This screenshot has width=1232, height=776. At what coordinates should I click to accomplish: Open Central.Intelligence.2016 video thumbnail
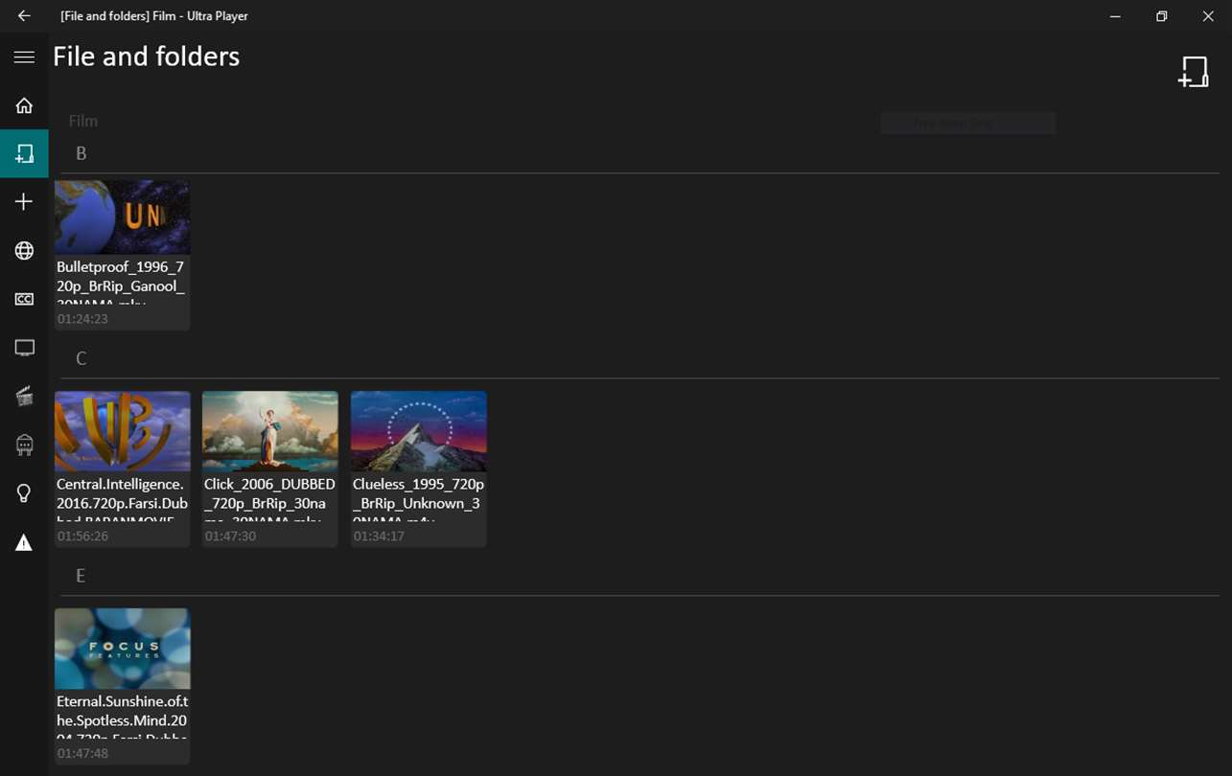coord(122,431)
